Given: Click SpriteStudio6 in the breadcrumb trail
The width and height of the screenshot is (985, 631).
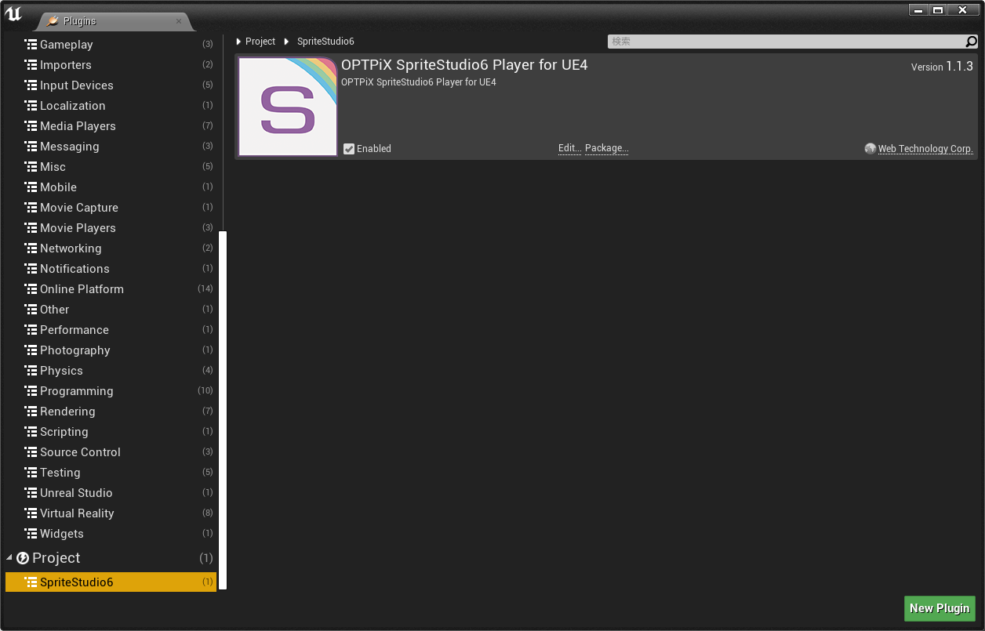Looking at the screenshot, I should [325, 42].
